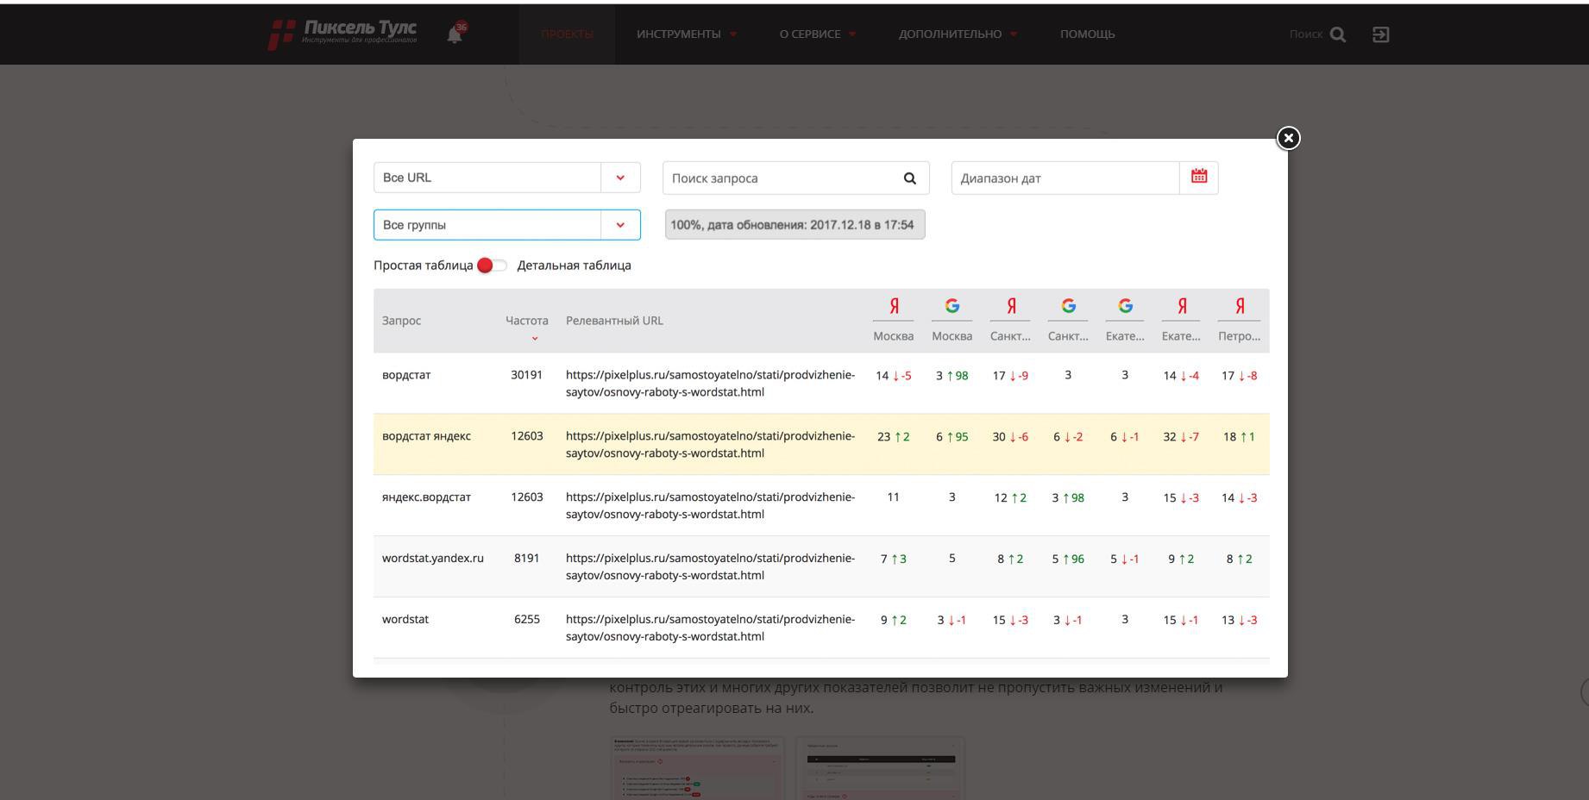Click Yandex icon above first Санкт column
The width and height of the screenshot is (1589, 800).
(x=1010, y=306)
